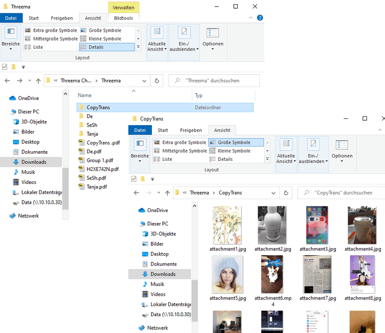Refresh the Threema folder view

(x=157, y=81)
